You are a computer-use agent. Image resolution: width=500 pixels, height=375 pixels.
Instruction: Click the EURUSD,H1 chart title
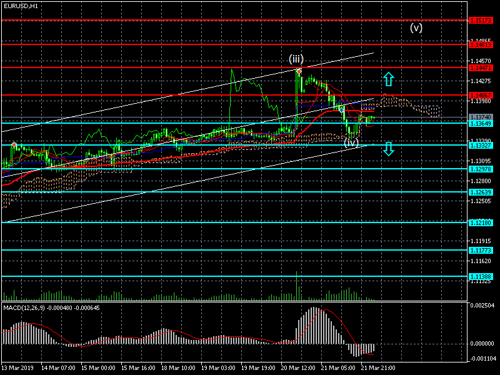pos(21,6)
